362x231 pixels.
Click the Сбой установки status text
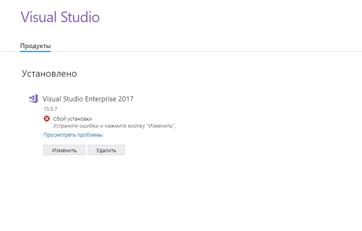click(x=73, y=119)
